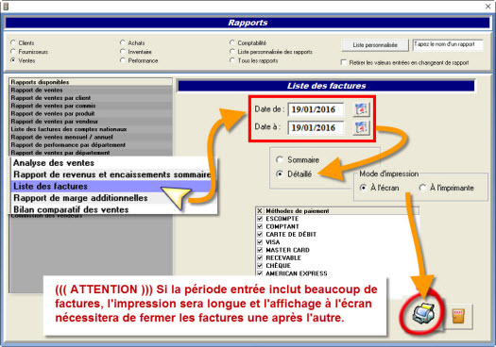Select the Achats radio button
Screen dimensions: 496x347
click(x=123, y=42)
